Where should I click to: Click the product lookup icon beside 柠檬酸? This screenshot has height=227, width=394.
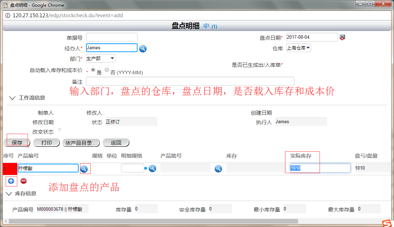pyautogui.click(x=84, y=169)
